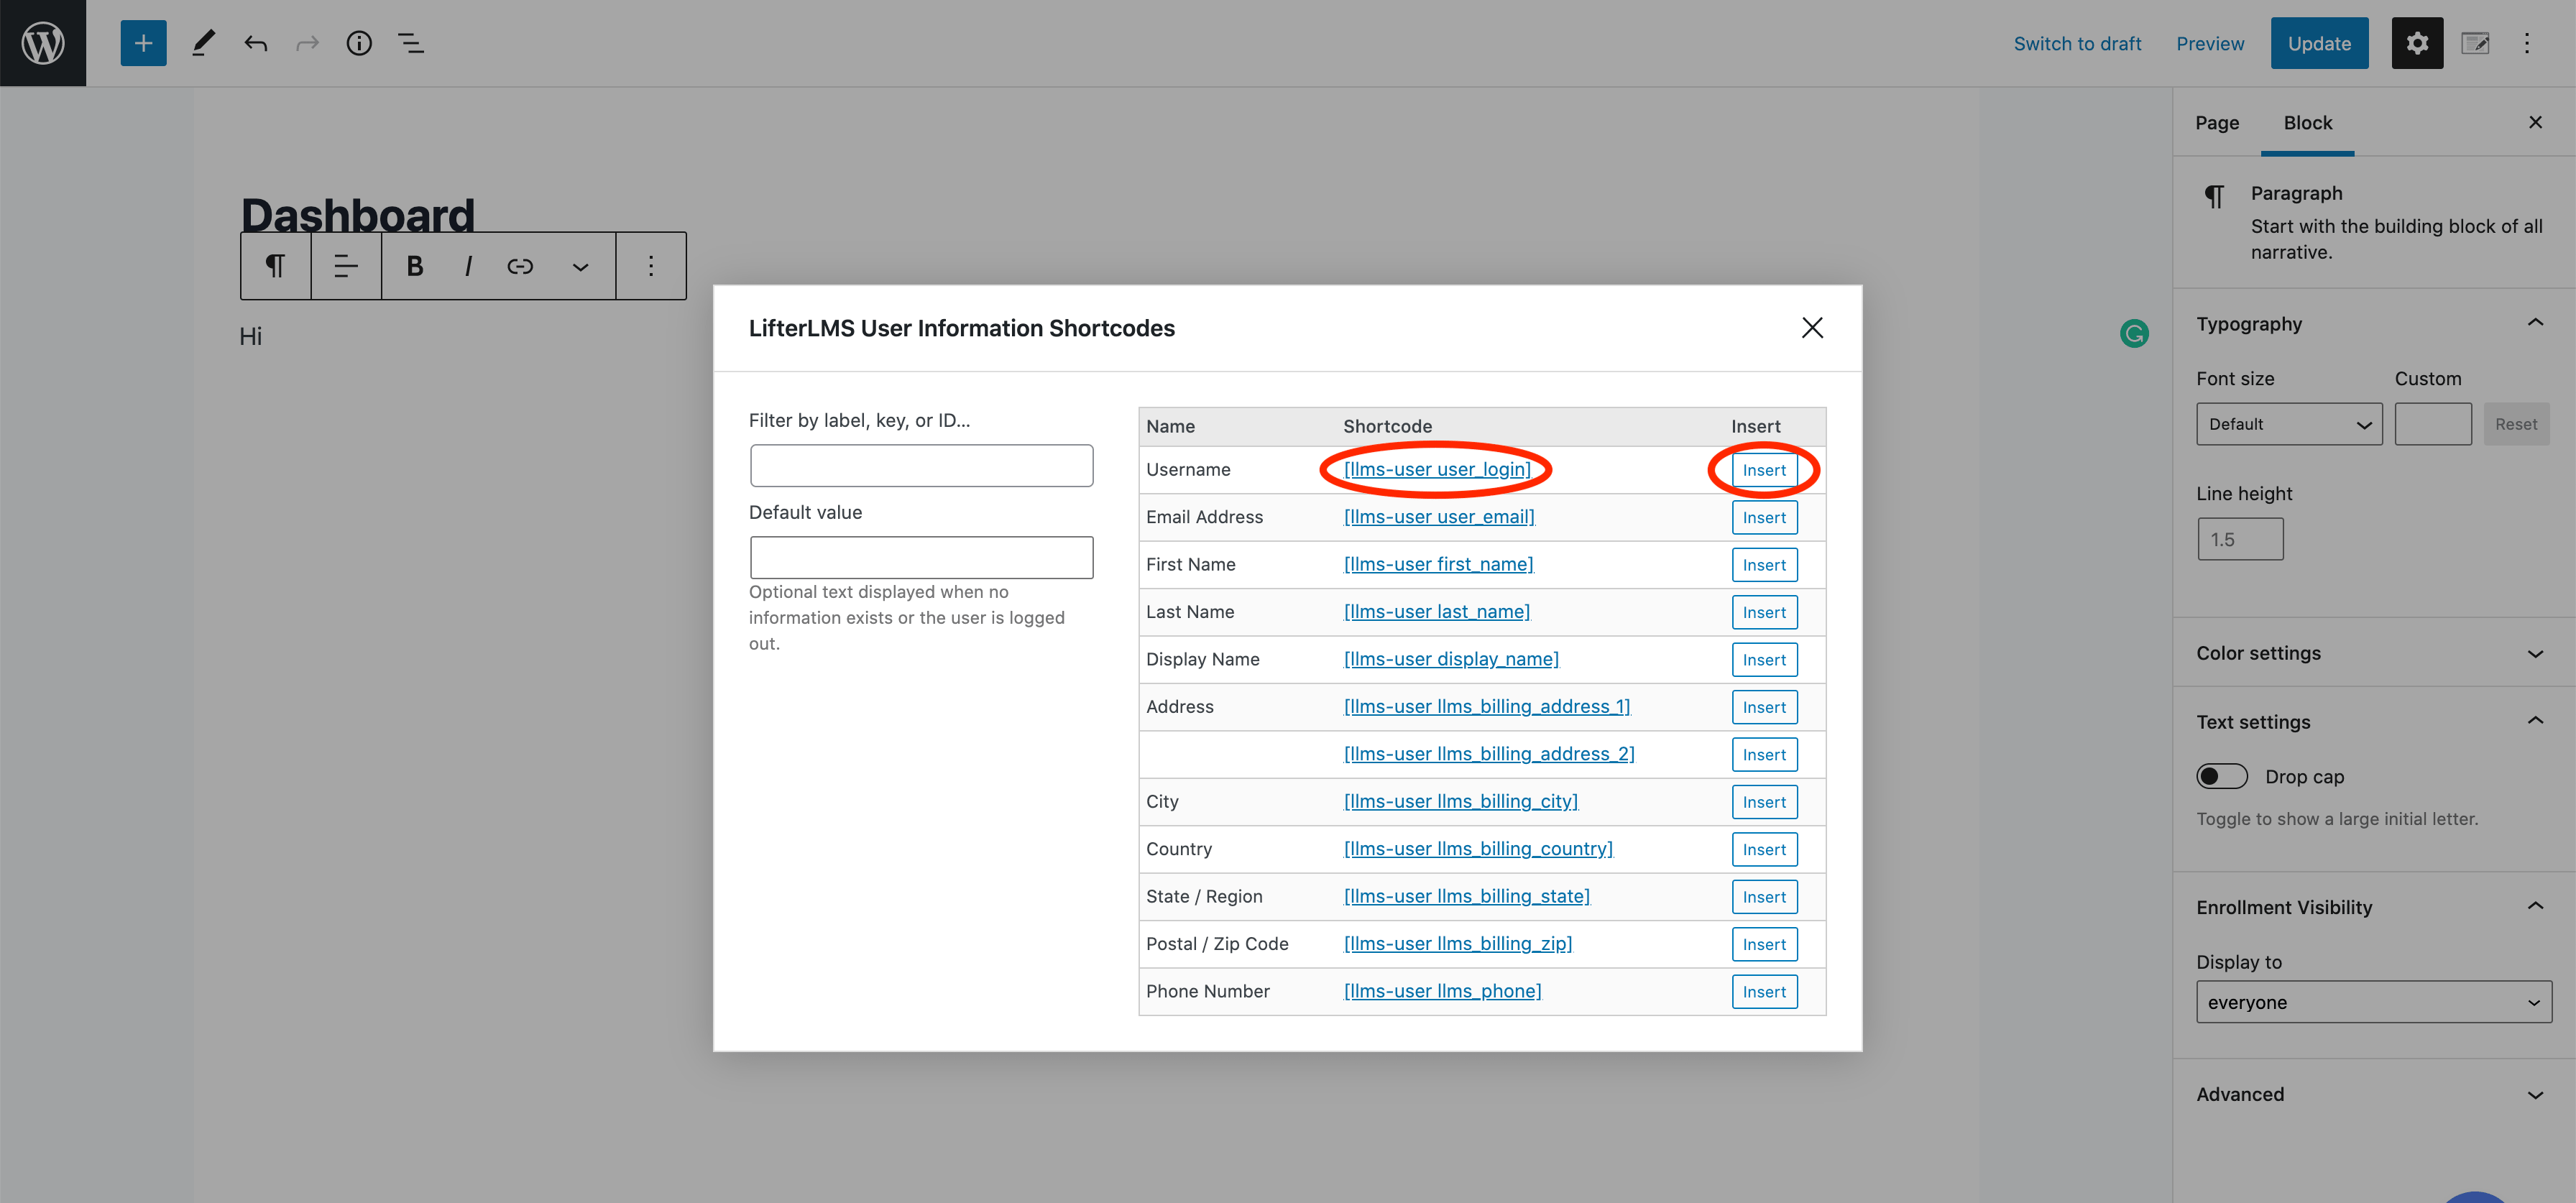The image size is (2576, 1203).
Task: Click Insert for the Last Name row
Action: pyautogui.click(x=1764, y=613)
